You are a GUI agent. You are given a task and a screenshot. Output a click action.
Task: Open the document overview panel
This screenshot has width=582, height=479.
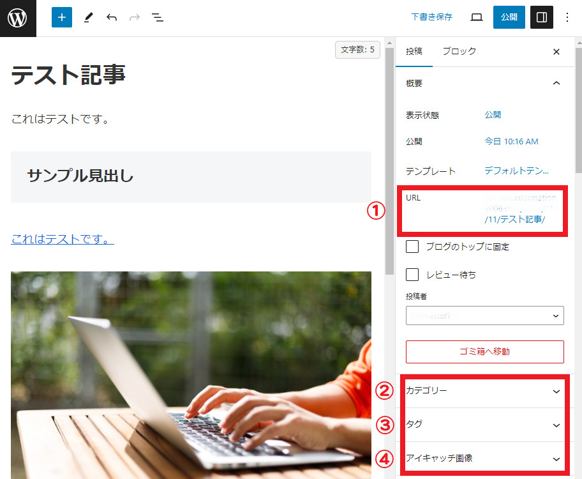pyautogui.click(x=157, y=17)
